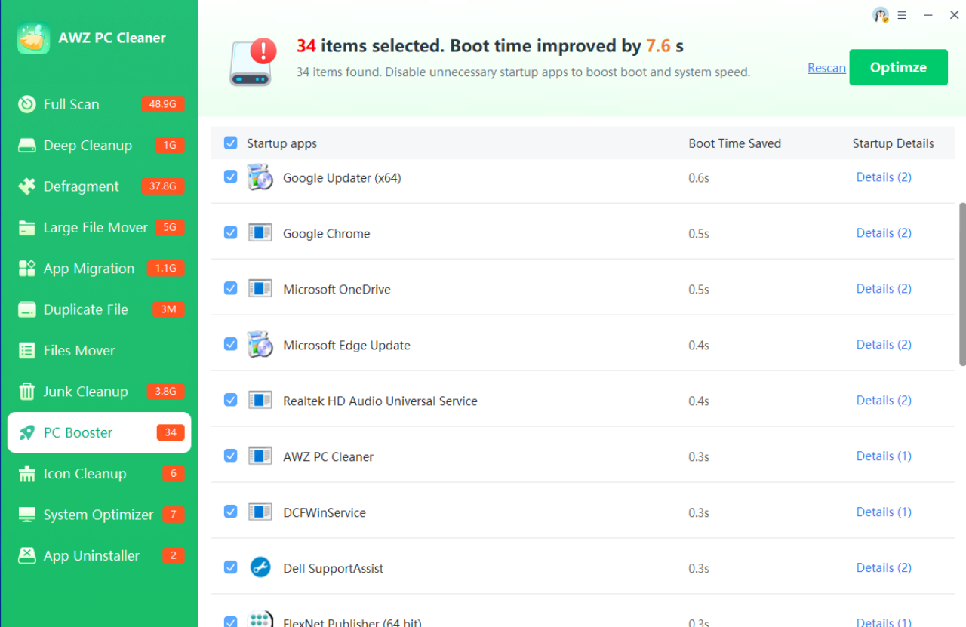Click the Large File Mover folder icon

click(27, 227)
